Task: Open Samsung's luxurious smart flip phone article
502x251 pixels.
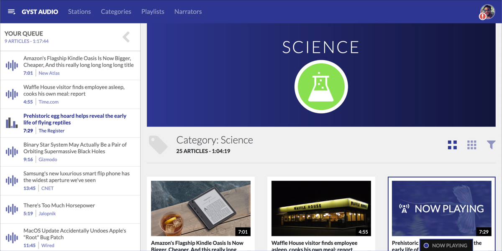Action: pos(77,177)
